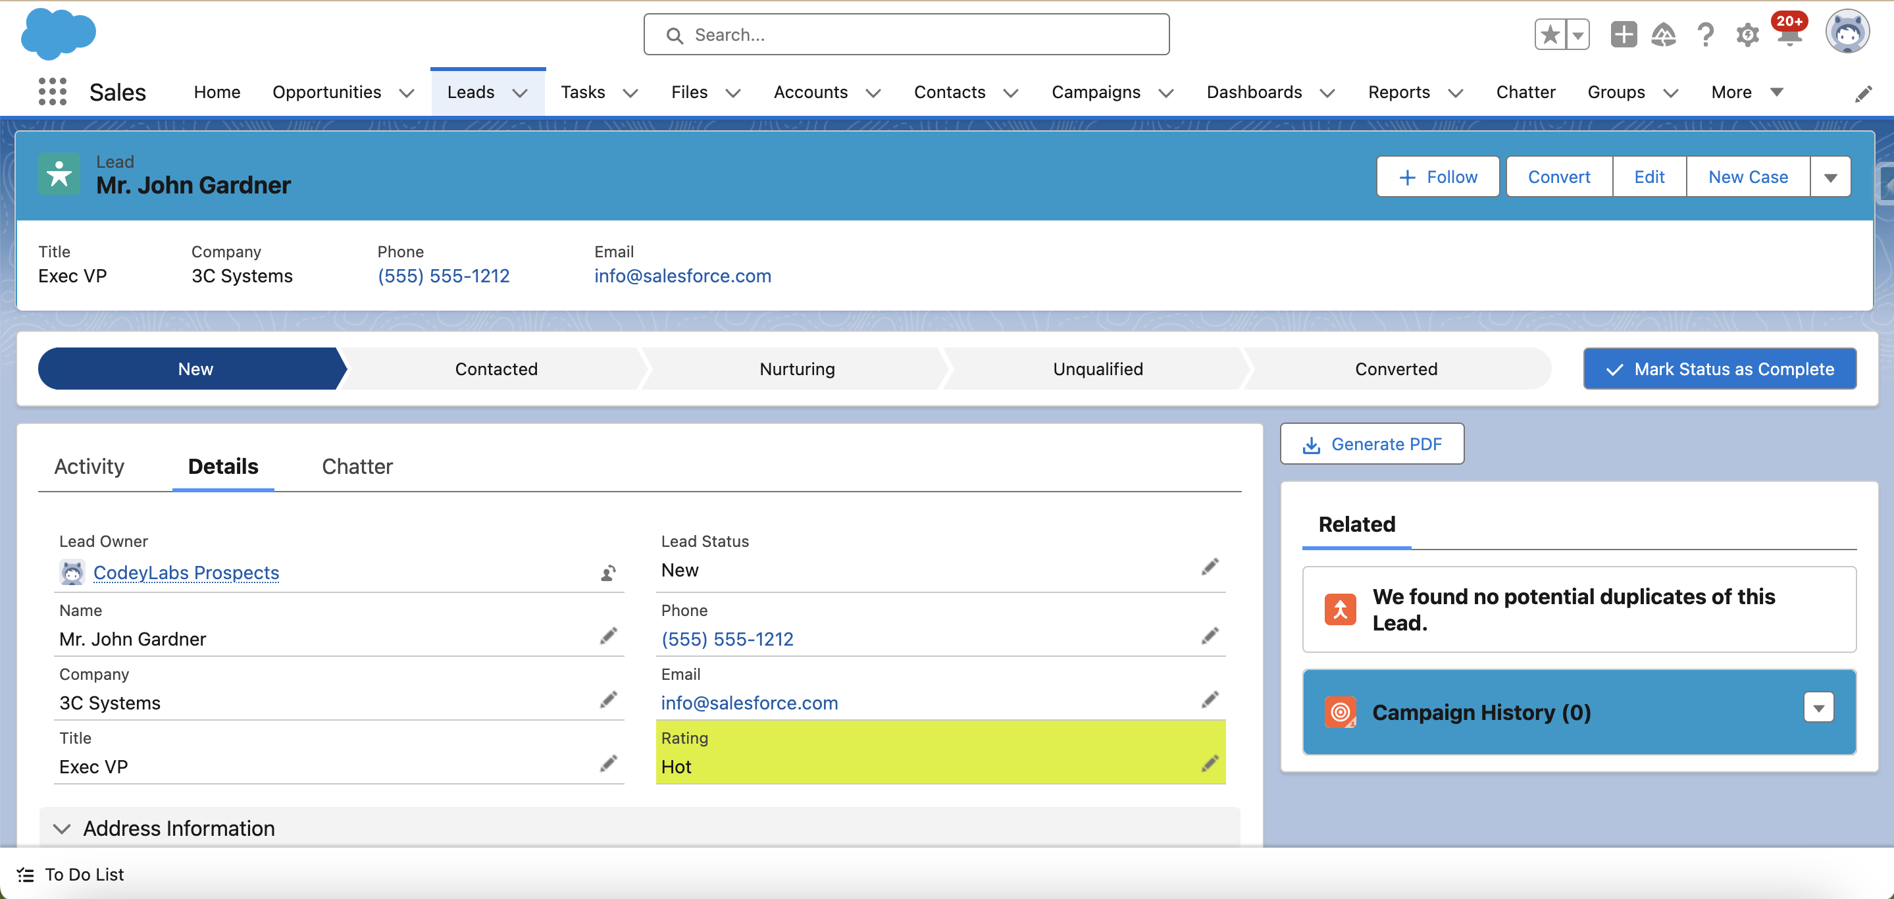Click the Convert button
This screenshot has width=1894, height=899.
(x=1559, y=177)
